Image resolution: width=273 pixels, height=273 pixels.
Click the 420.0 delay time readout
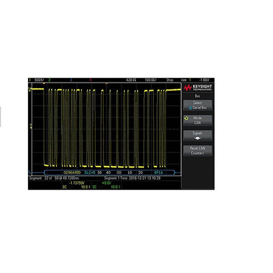tap(131, 80)
